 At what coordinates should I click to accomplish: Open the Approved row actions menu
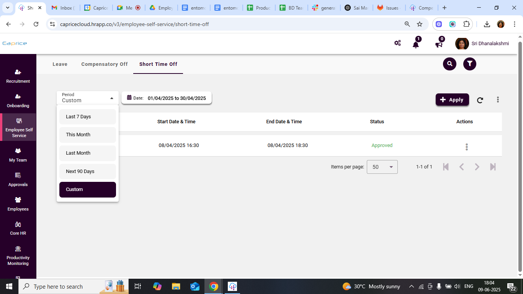[466, 147]
